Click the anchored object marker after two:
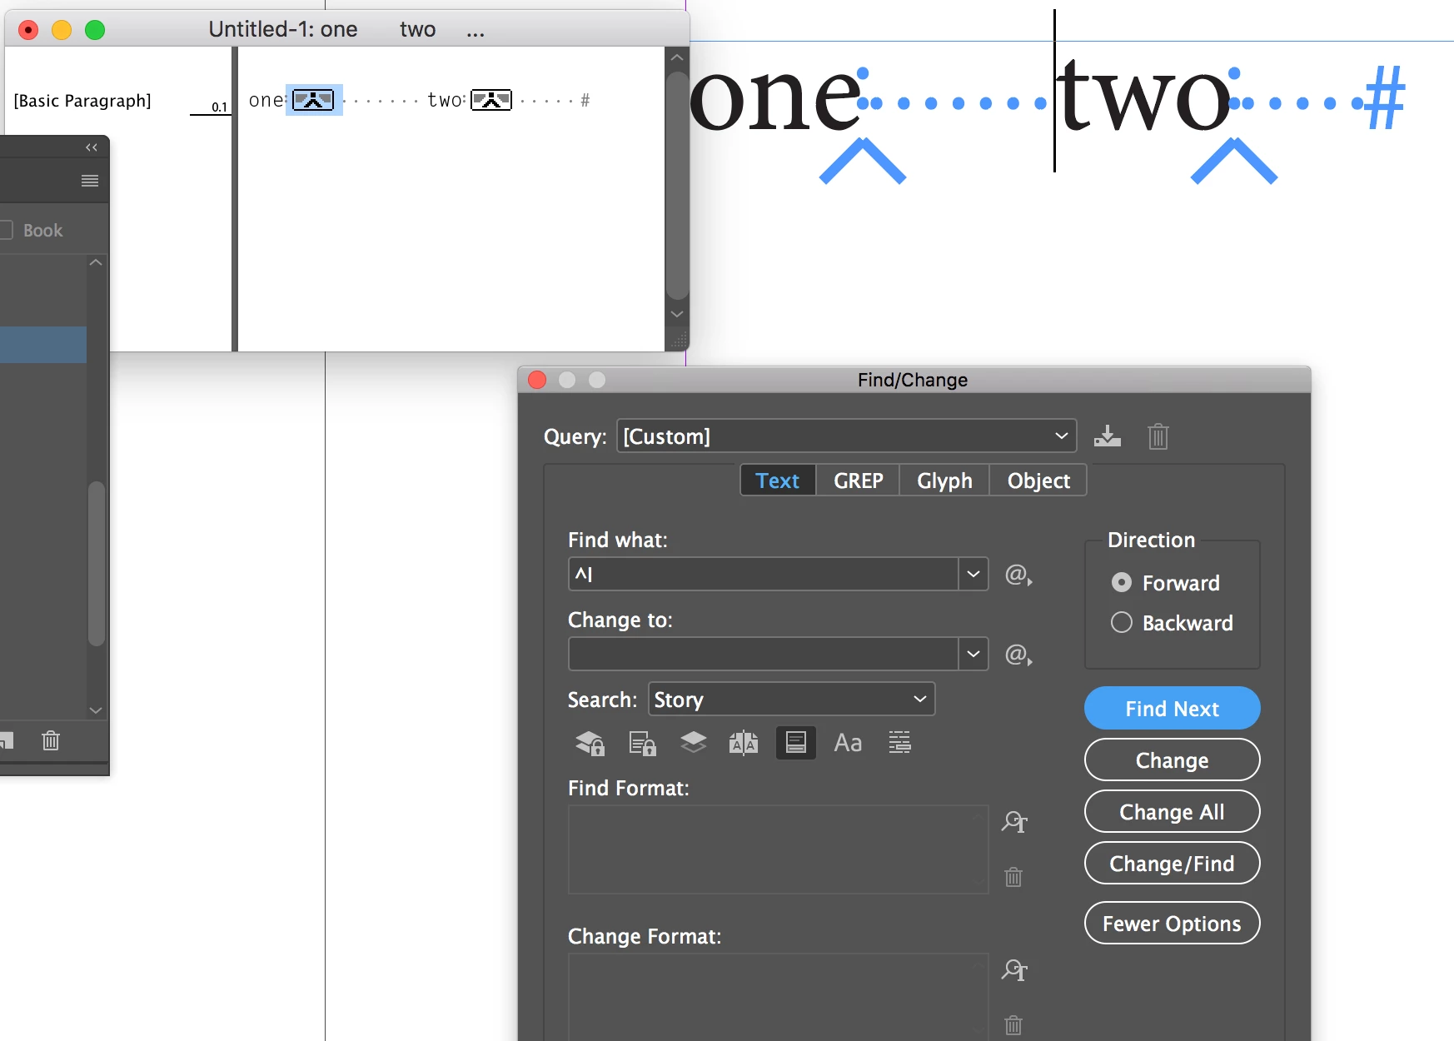The image size is (1454, 1041). click(x=491, y=100)
